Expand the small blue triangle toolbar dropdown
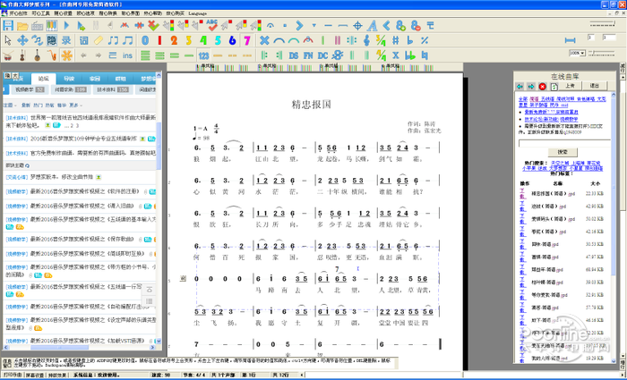Image resolution: width=627 pixels, height=380 pixels. coord(313,26)
